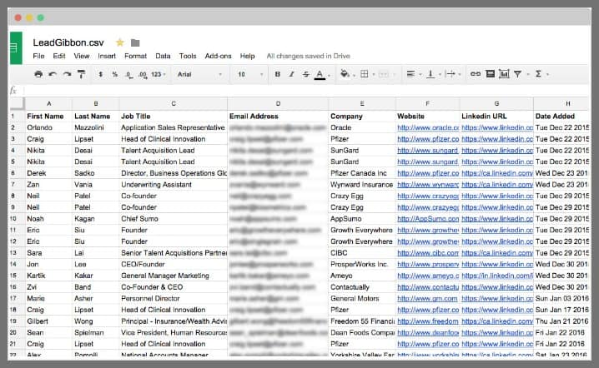Apply italic formatting
Viewport: 599px width, 368px height.
291,74
